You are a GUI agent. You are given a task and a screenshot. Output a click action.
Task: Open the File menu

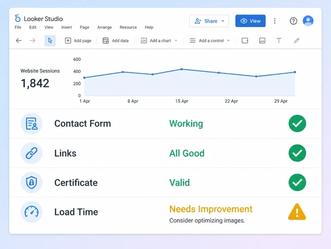[x=18, y=27]
